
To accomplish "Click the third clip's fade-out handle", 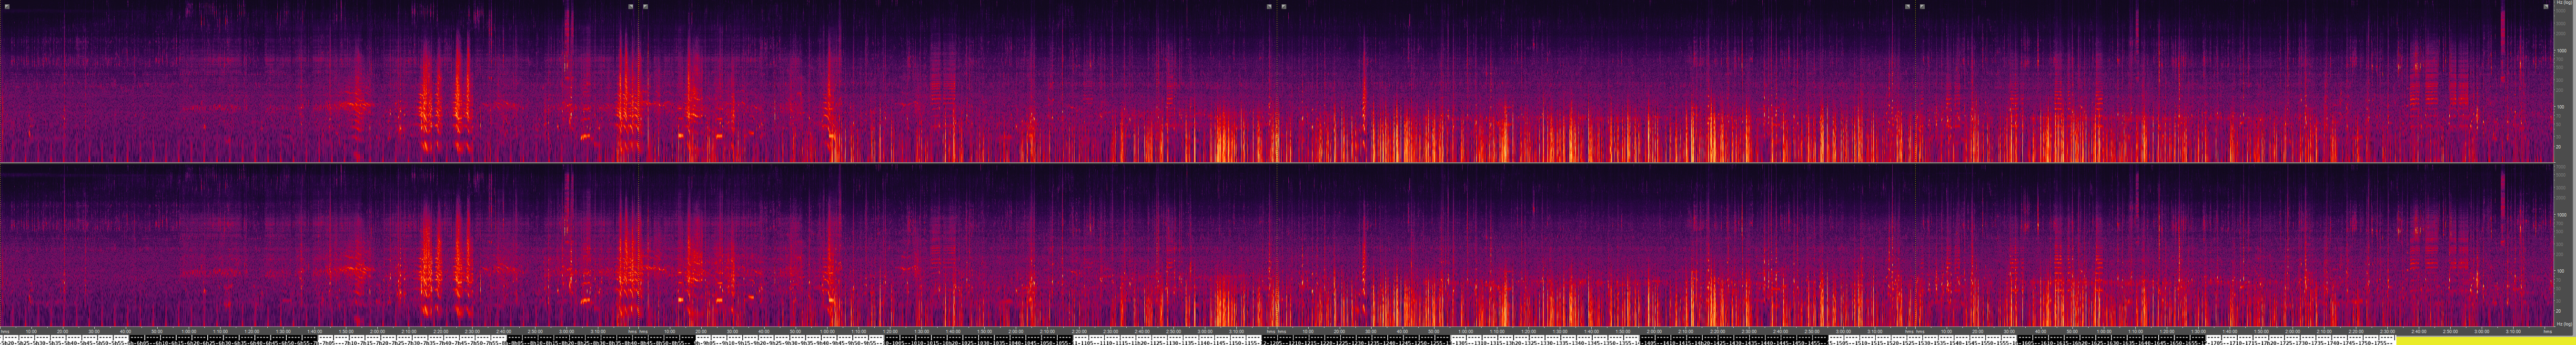I will coord(1907,6).
